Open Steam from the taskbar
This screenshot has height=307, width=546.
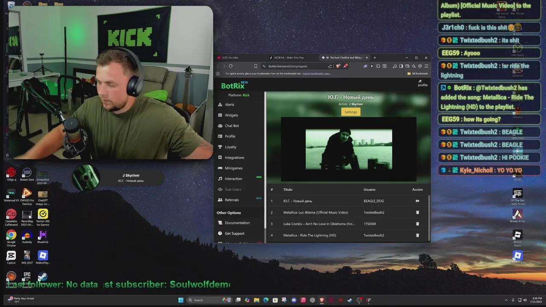tap(350, 300)
